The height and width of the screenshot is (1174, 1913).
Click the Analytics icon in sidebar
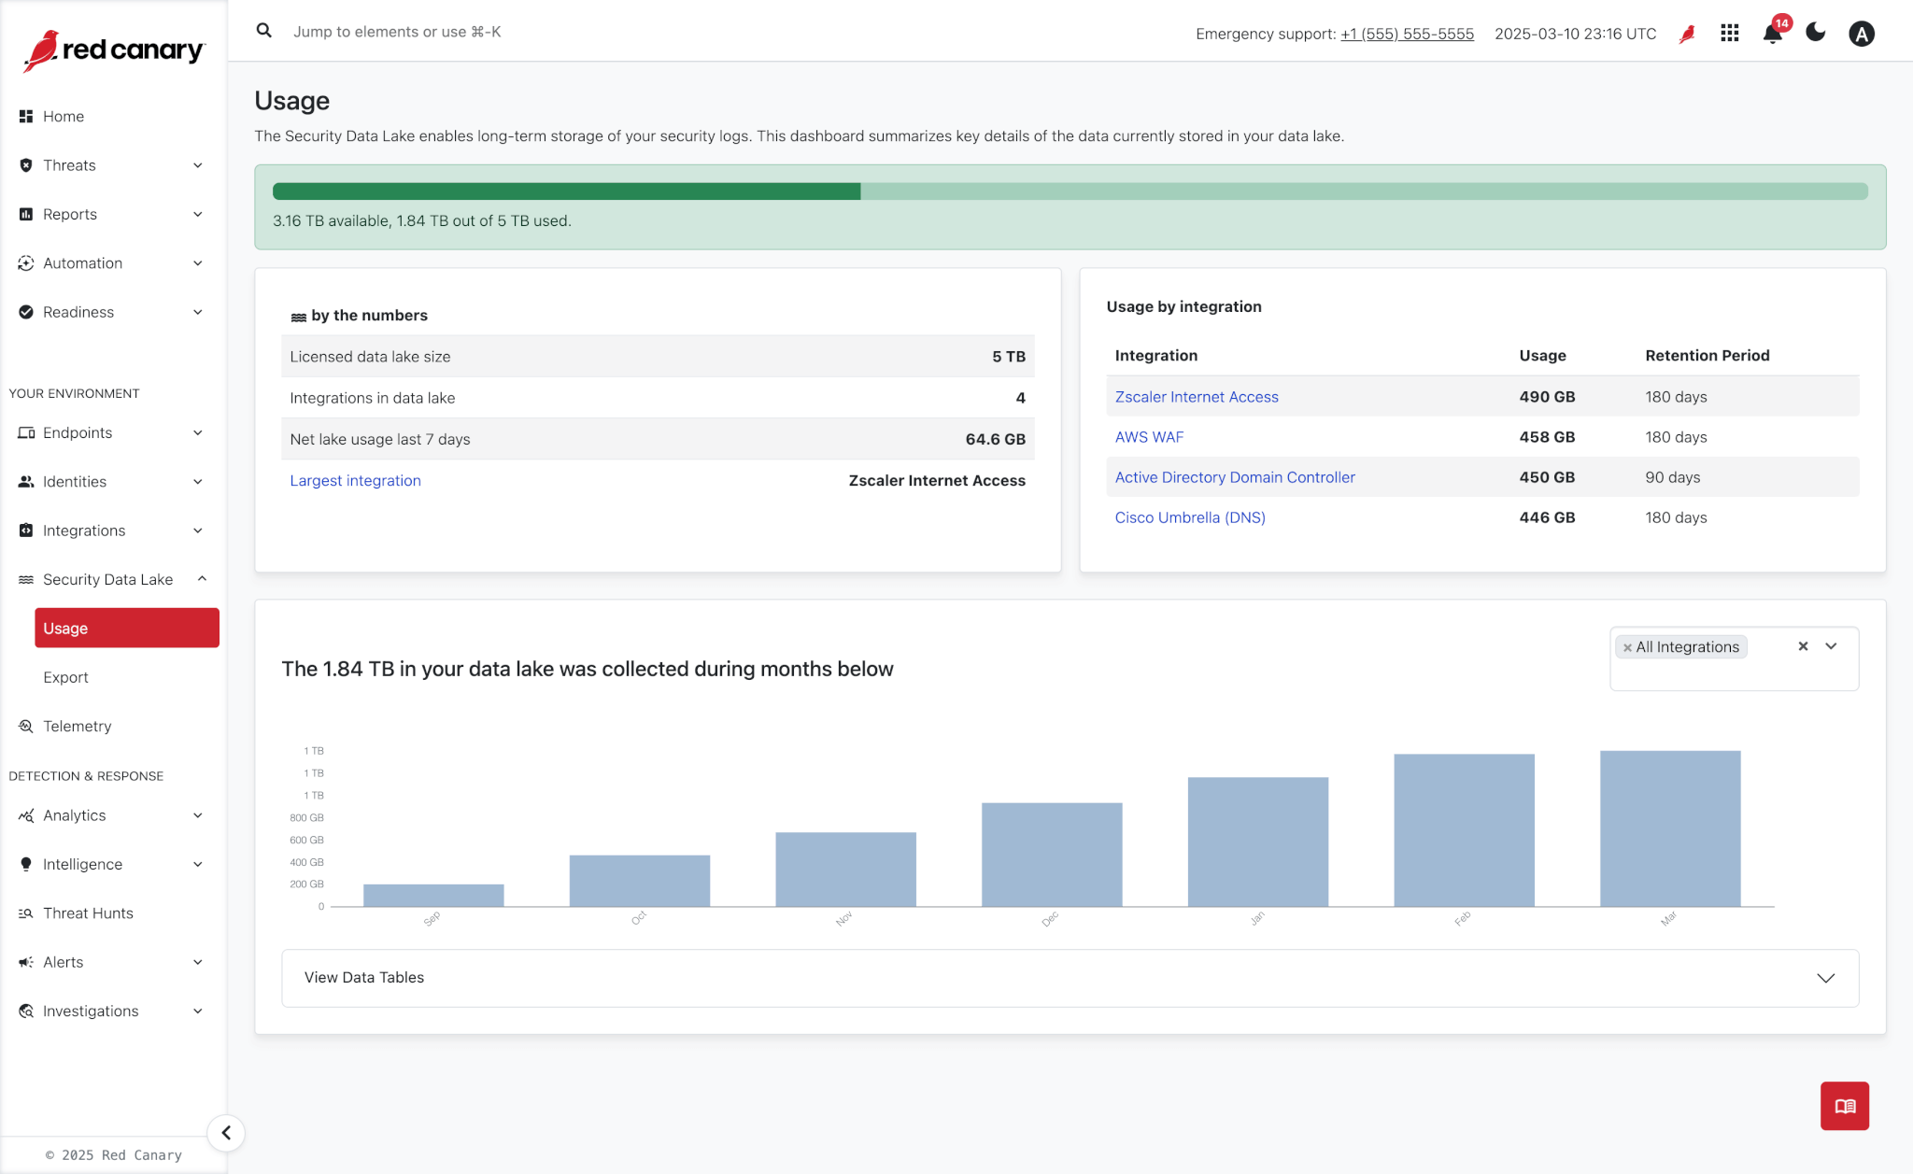click(26, 815)
